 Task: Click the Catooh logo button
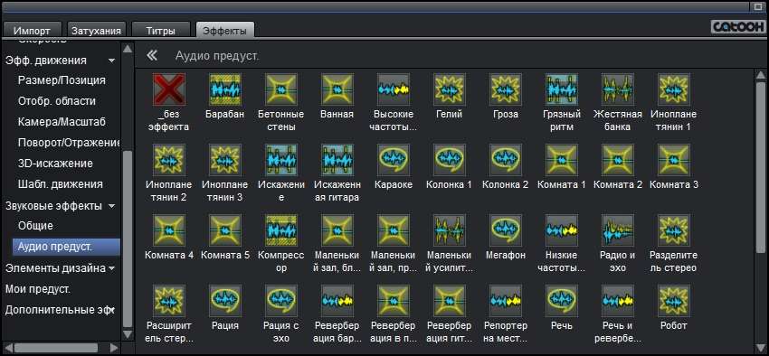coord(737,27)
